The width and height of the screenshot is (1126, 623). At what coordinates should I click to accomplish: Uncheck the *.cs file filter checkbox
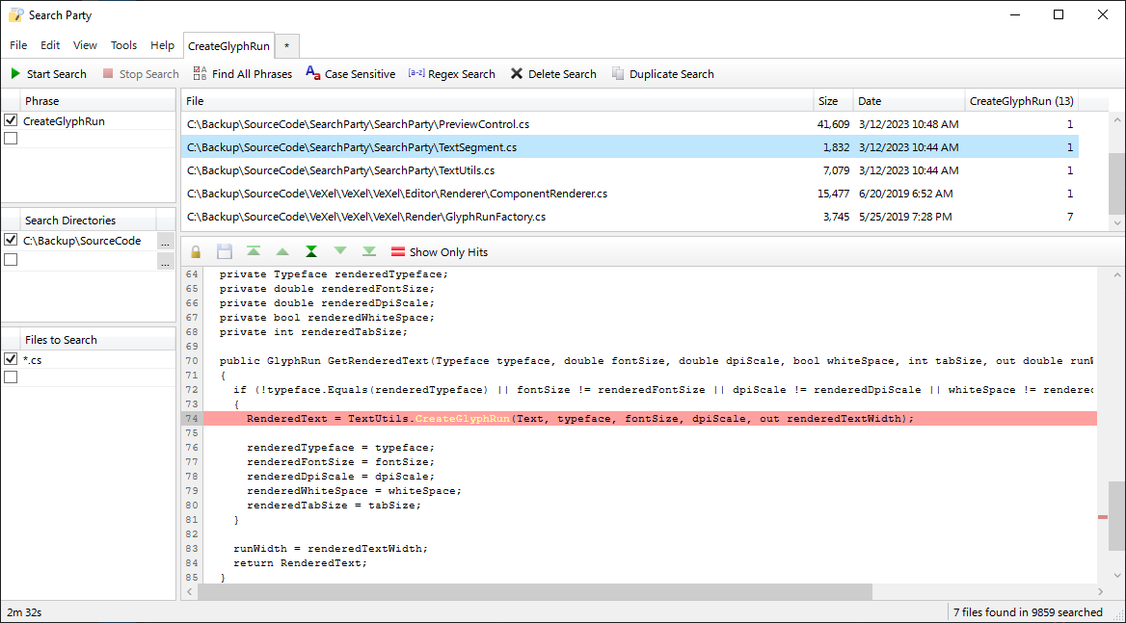pyautogui.click(x=11, y=359)
